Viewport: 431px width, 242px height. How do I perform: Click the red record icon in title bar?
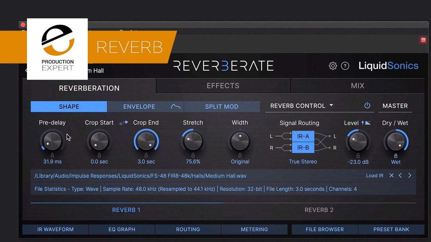point(423,40)
